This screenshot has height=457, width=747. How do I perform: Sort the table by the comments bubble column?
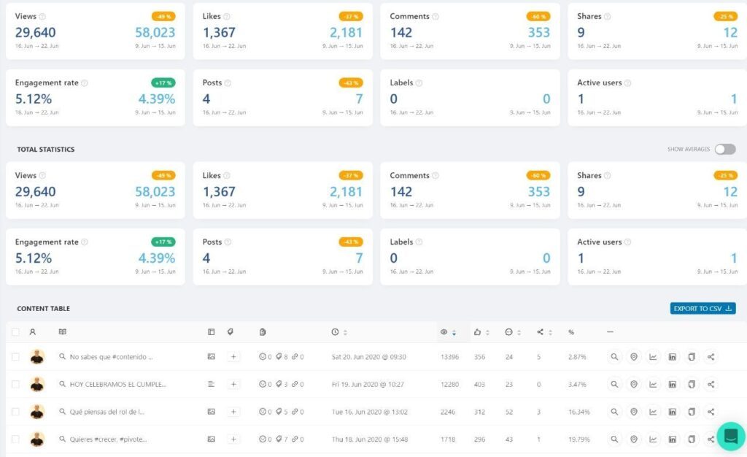click(512, 332)
